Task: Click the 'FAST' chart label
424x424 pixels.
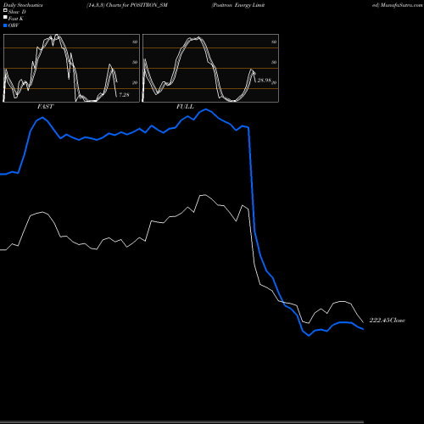Action: pos(45,107)
